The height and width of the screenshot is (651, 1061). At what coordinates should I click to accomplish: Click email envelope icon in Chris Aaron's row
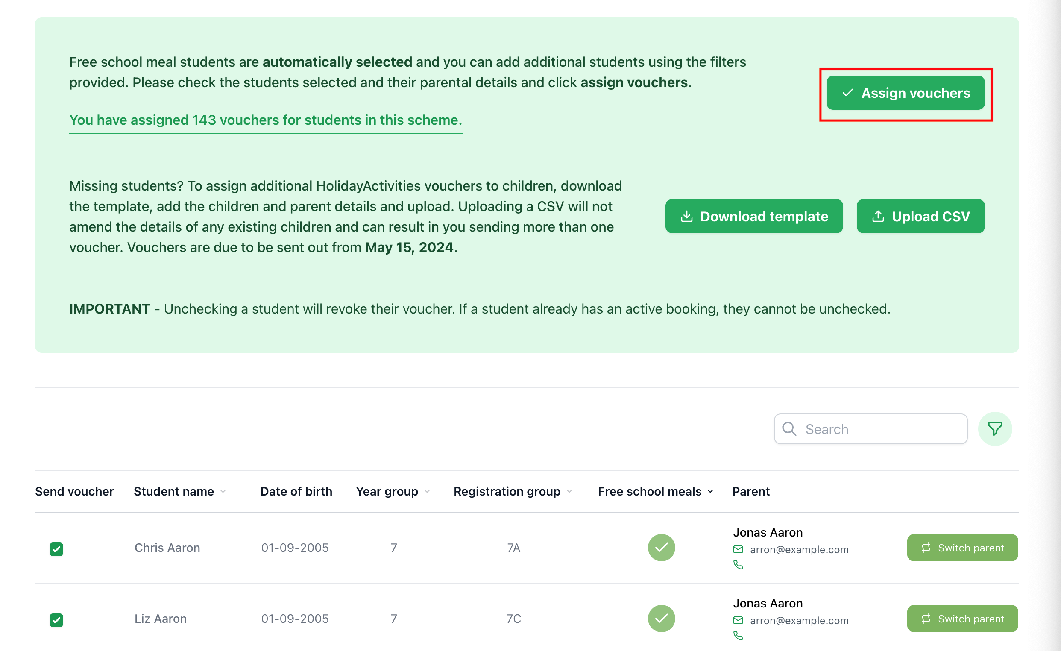pyautogui.click(x=738, y=549)
